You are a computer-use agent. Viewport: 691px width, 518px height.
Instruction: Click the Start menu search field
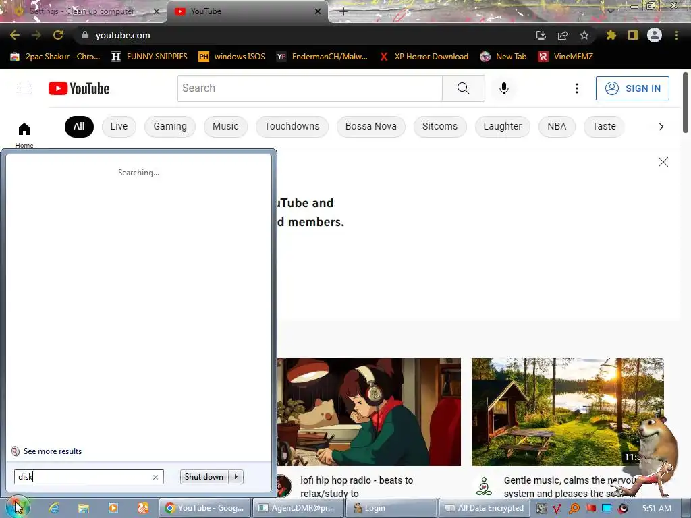88,477
